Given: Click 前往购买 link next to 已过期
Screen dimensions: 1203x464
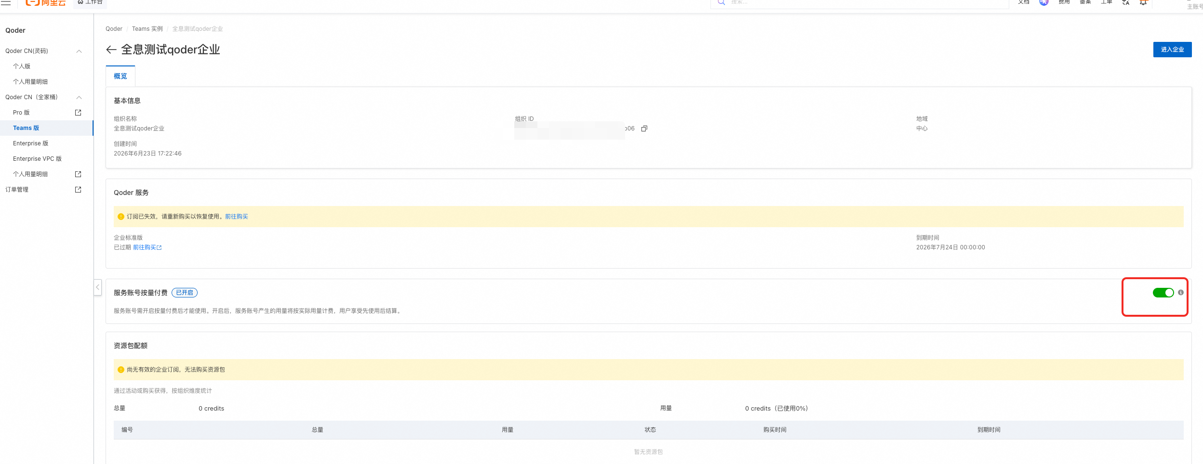Looking at the screenshot, I should [x=147, y=247].
